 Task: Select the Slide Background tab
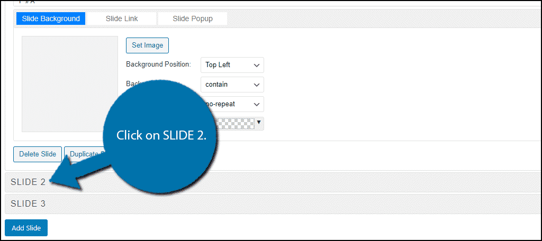[51, 18]
